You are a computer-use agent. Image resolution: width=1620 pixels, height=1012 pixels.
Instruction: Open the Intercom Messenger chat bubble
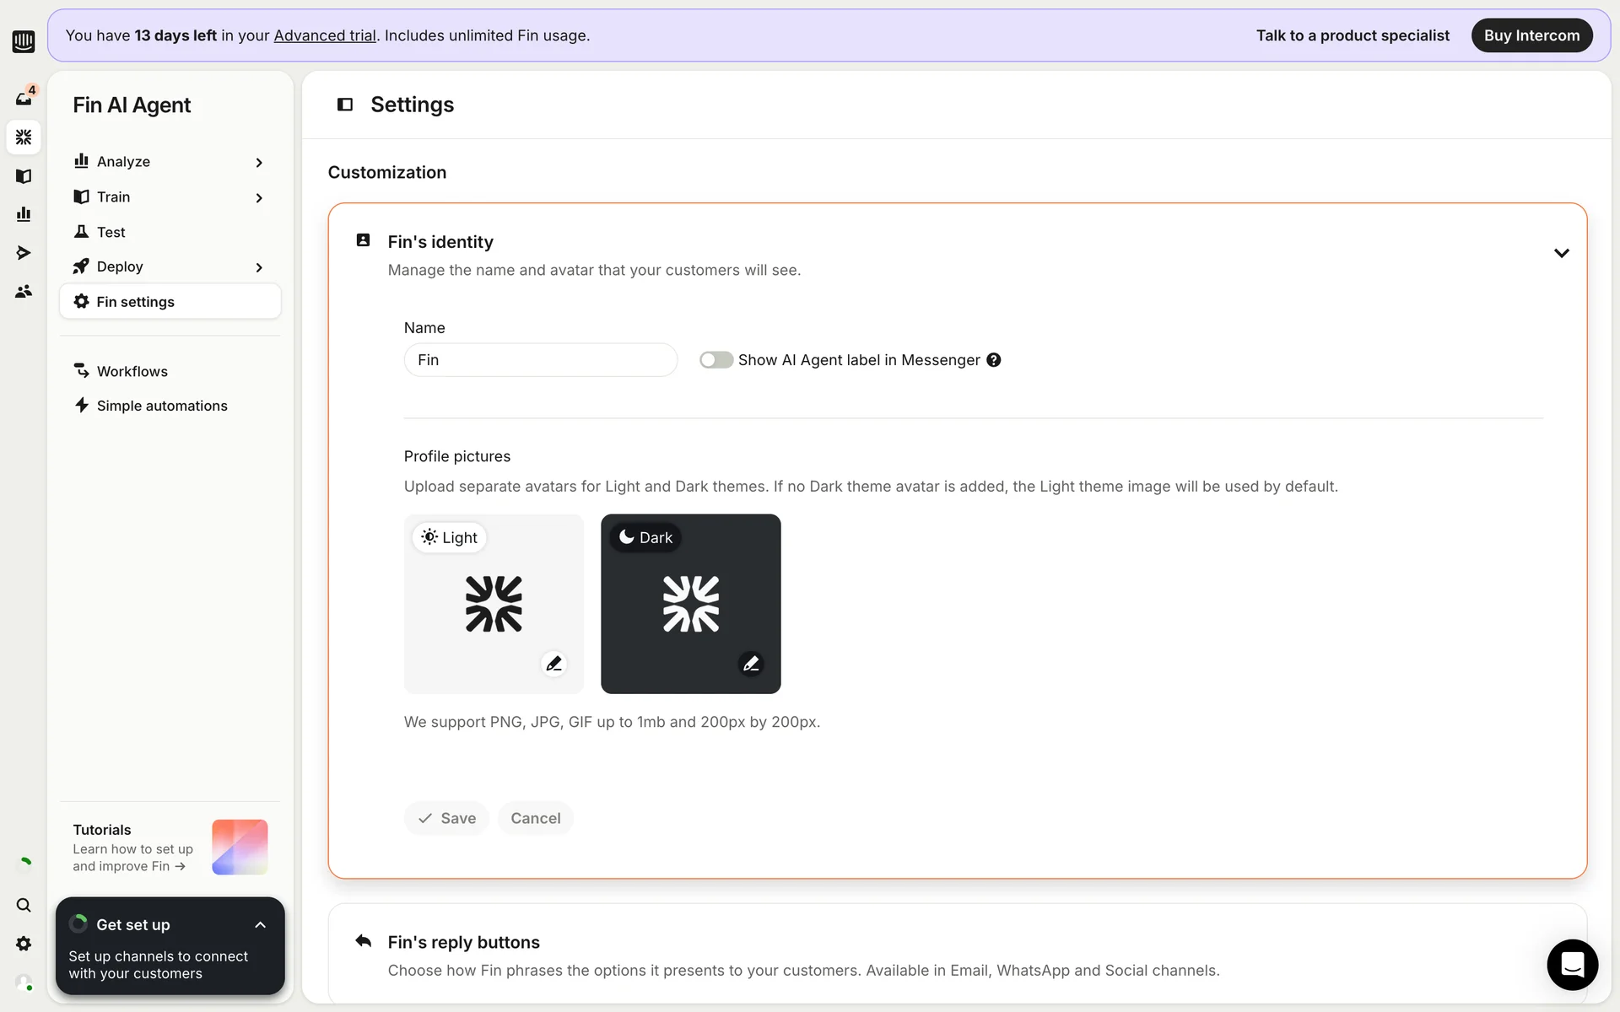coord(1572,964)
